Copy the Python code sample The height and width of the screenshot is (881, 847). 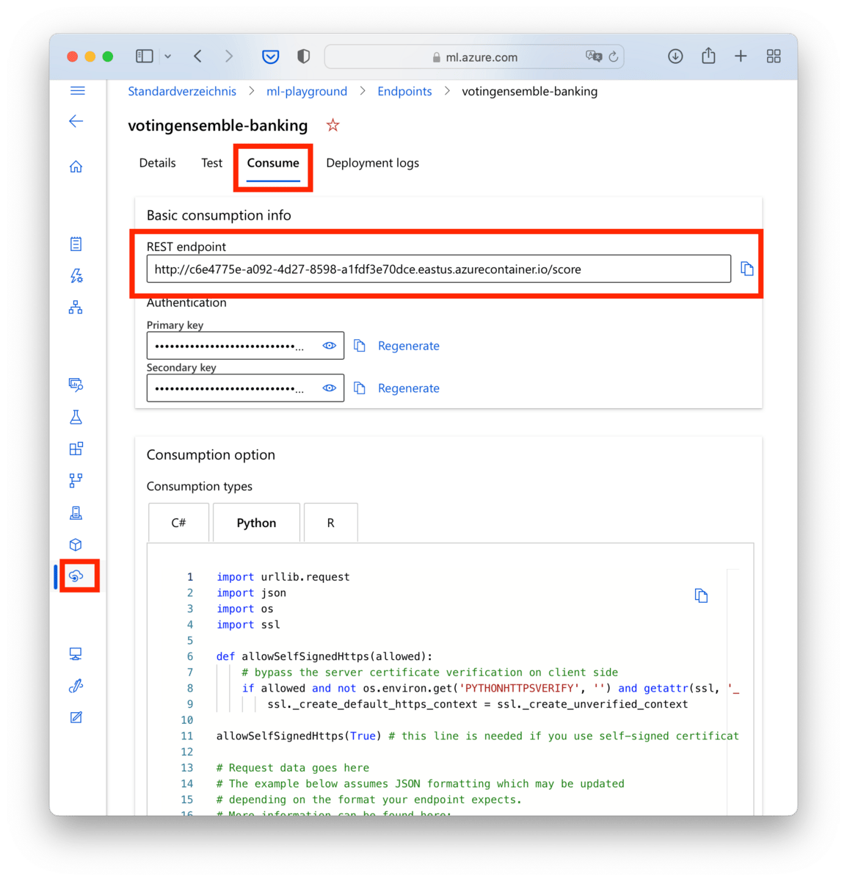coord(702,595)
